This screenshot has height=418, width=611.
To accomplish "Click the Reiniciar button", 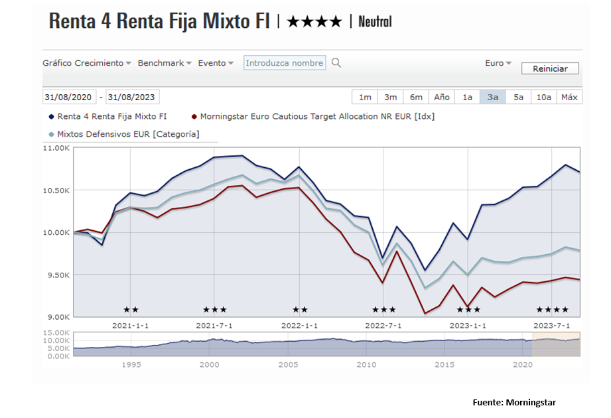I will coord(550,68).
